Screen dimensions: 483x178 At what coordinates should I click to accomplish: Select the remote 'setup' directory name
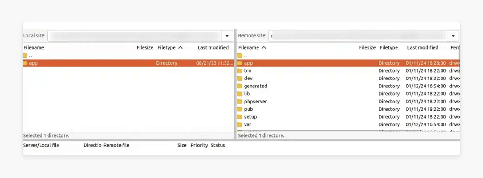[x=250, y=117]
